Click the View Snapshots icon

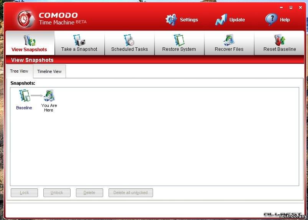[30, 40]
